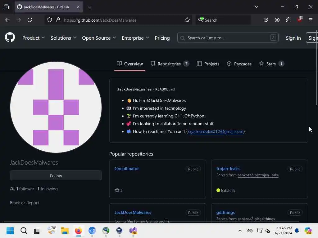Switch to the Stars tab
The image size is (318, 238).
[x=271, y=64]
